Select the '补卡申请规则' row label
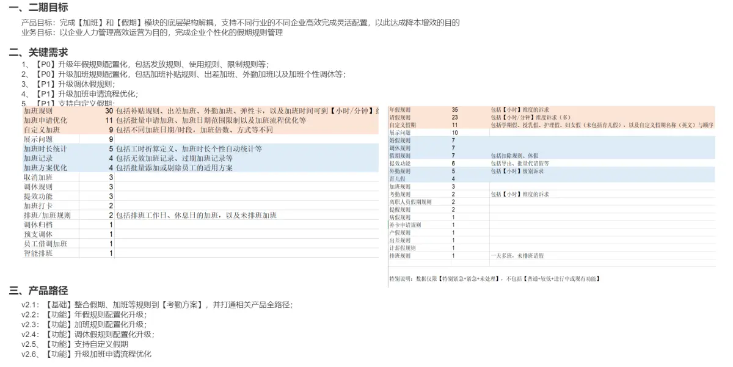The image size is (733, 367). pos(404,225)
